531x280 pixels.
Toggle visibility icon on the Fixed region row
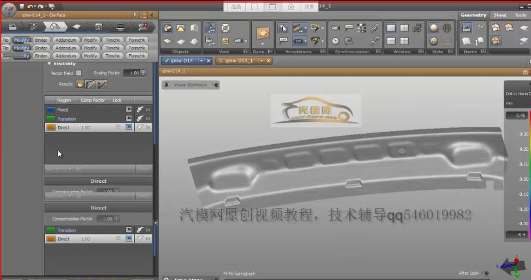(x=129, y=110)
